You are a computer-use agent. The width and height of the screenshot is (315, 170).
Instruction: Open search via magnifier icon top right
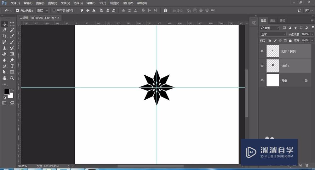click(x=300, y=10)
